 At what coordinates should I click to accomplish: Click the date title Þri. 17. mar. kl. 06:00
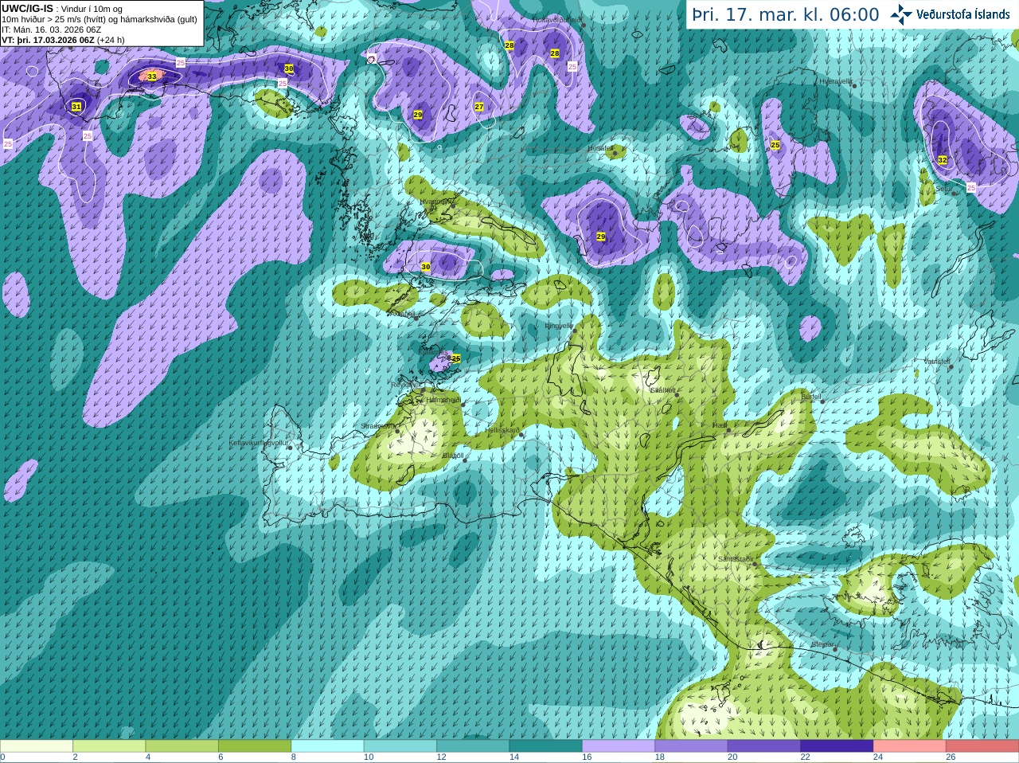(x=786, y=15)
